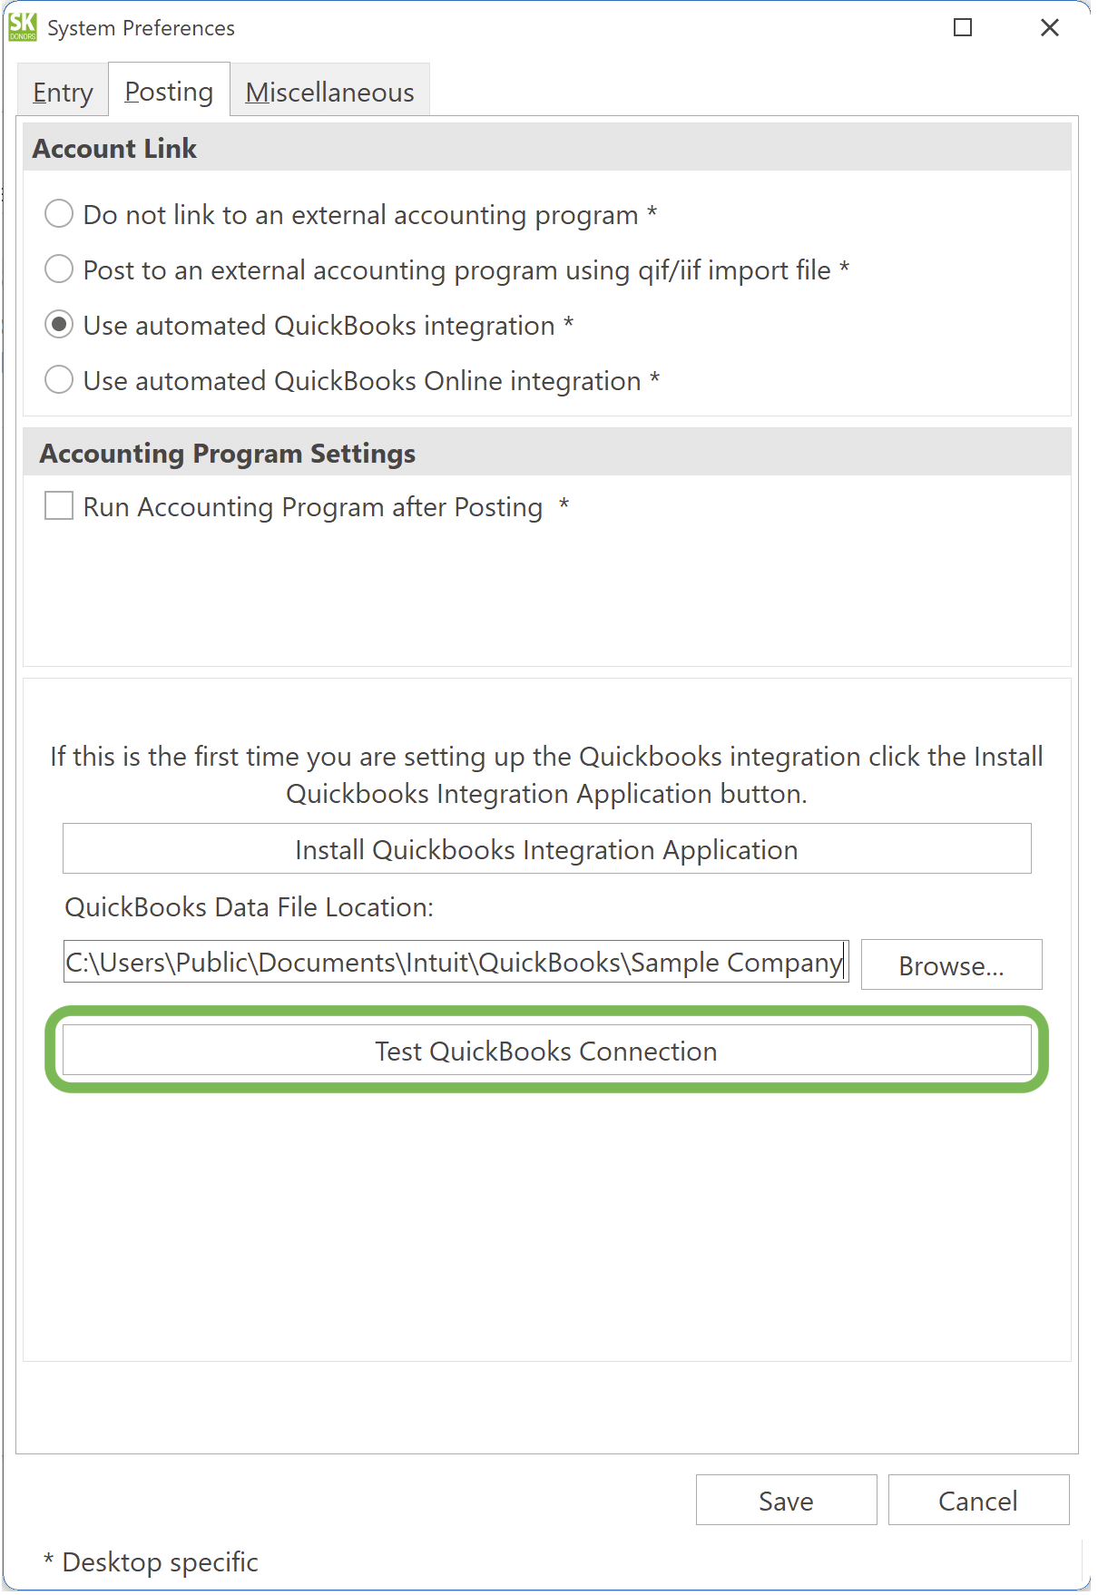Viewport: 1098px width, 1595px height.
Task: Open the Posting tab
Action: click(168, 90)
